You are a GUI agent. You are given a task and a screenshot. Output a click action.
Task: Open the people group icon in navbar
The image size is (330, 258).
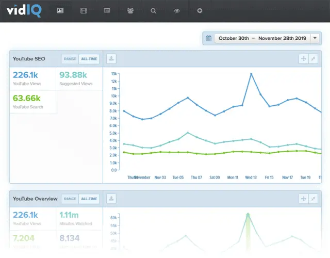pyautogui.click(x=130, y=10)
